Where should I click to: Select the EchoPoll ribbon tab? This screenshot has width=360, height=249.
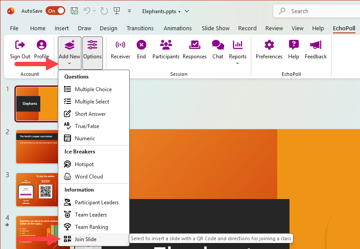[344, 28]
